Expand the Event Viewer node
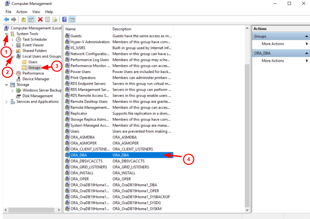This screenshot has height=219, width=310. pos(12,45)
